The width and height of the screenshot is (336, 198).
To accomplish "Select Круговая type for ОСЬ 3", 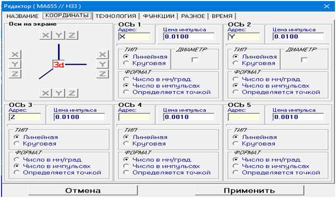I will 35,143.
